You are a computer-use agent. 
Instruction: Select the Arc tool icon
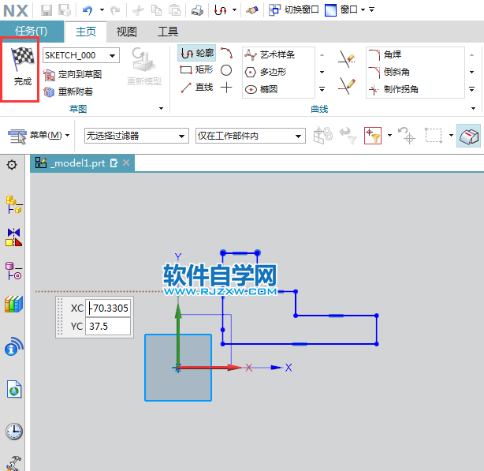pos(226,53)
